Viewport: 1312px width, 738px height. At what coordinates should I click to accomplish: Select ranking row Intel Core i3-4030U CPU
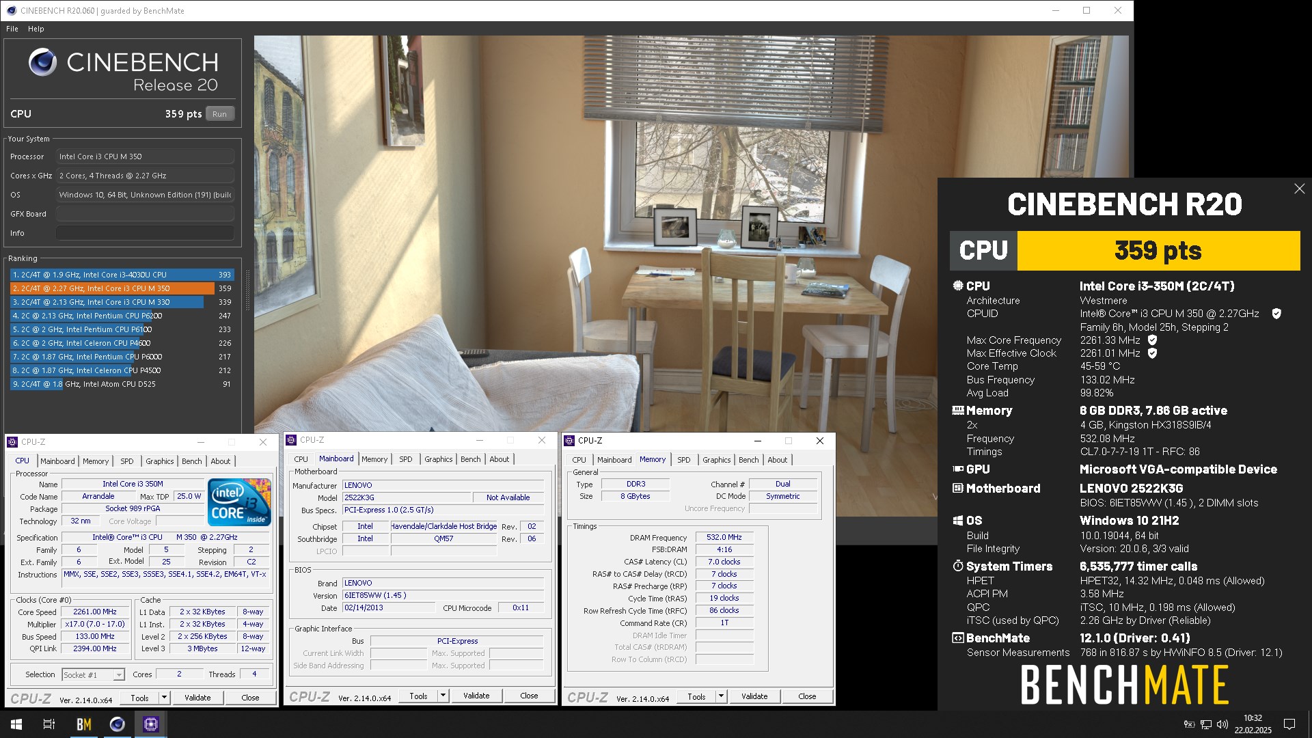coord(122,275)
